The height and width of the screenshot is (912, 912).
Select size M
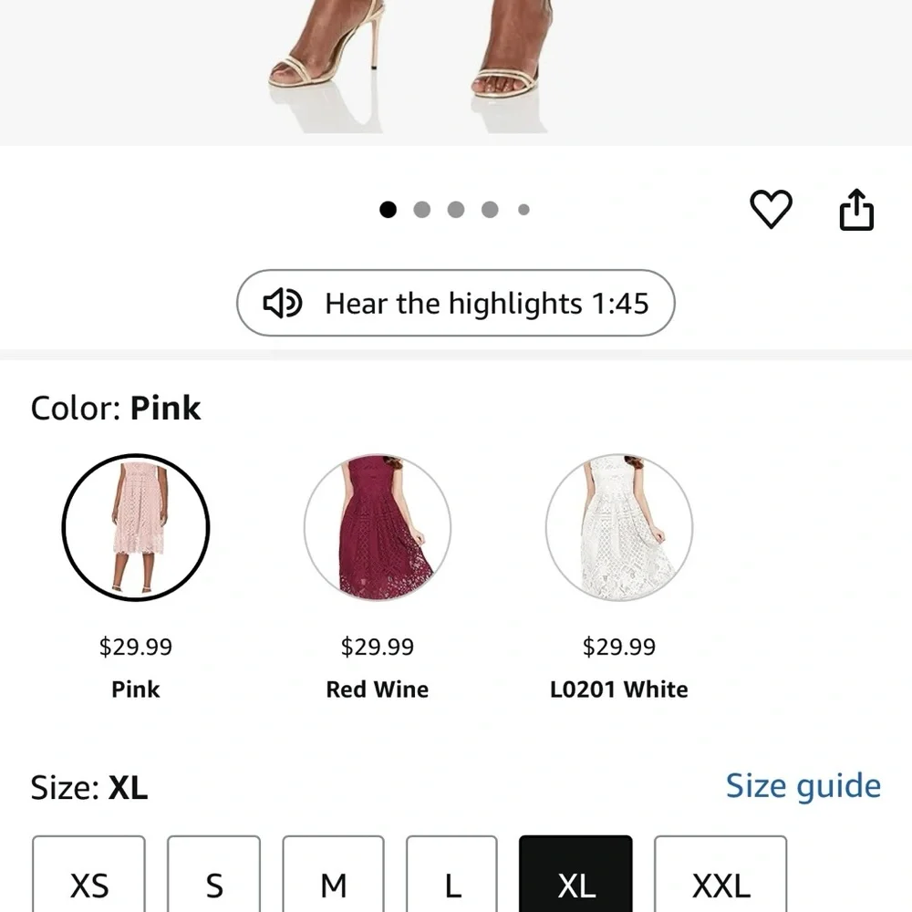[333, 875]
